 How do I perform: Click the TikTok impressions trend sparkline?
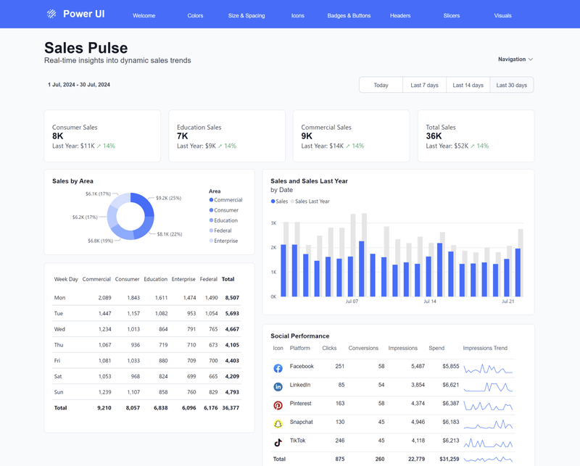tap(487, 440)
